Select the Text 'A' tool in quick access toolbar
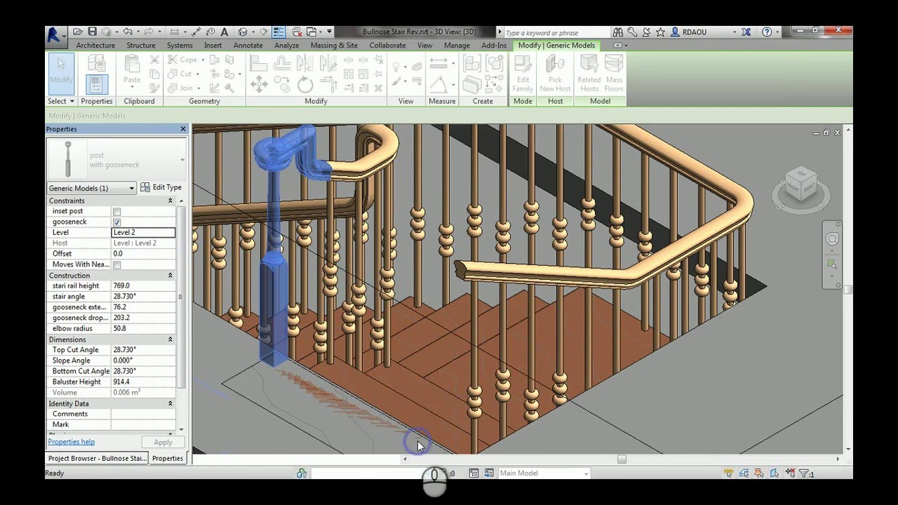The height and width of the screenshot is (505, 898). pyautogui.click(x=224, y=32)
